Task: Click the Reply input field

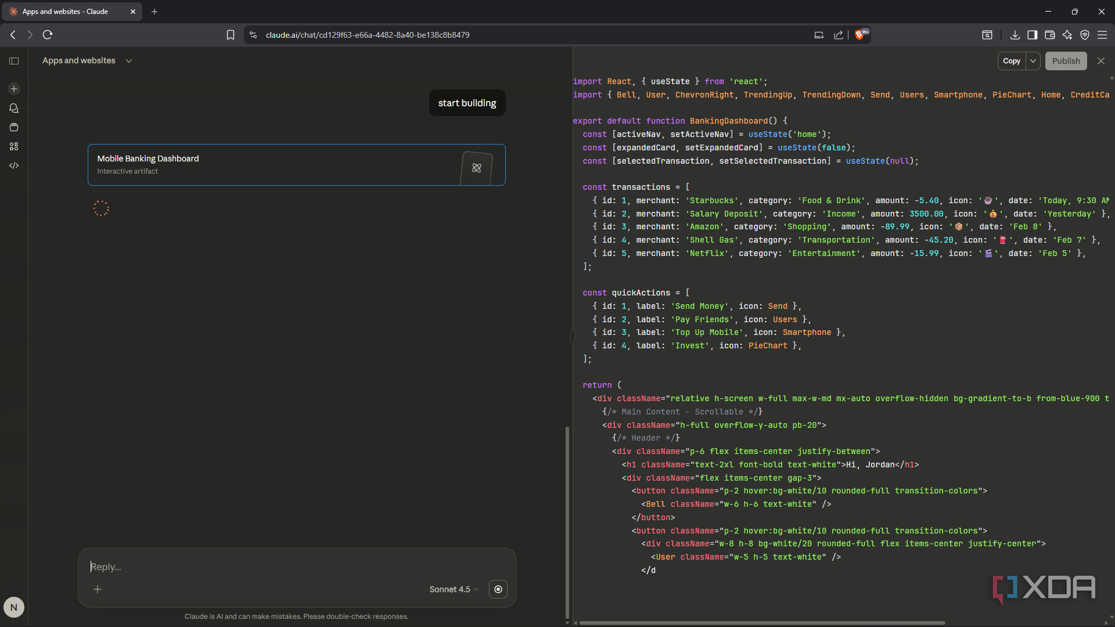Action: (296, 567)
